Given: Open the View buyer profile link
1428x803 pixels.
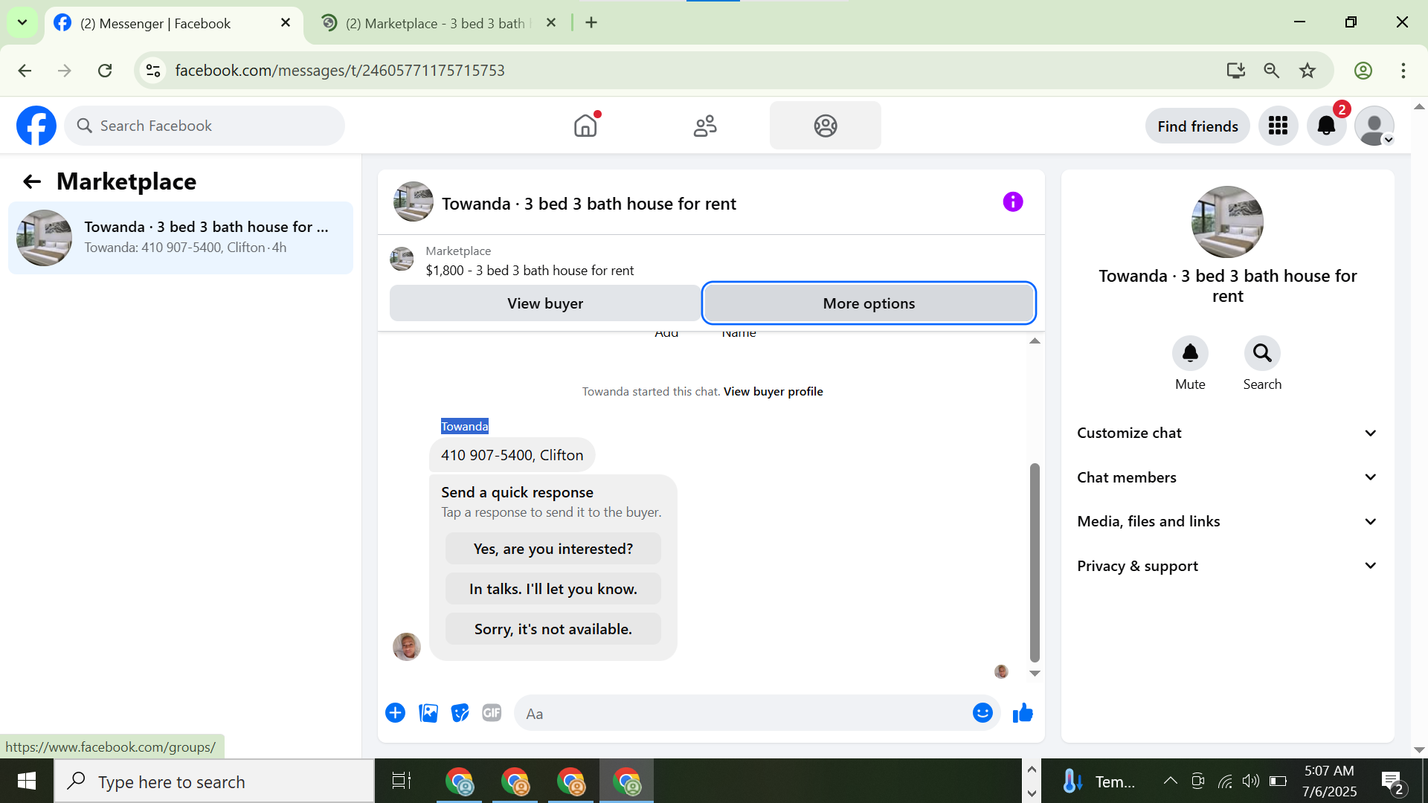Looking at the screenshot, I should [773, 392].
